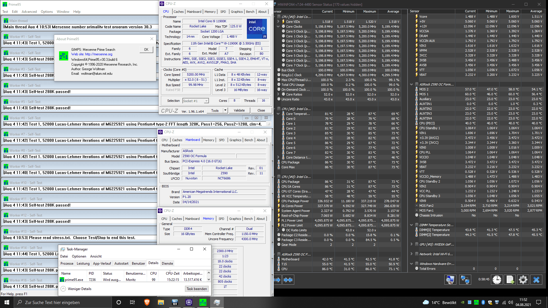The image size is (548, 308).
Task: Click Bluetooth tray icon
Action: [x=483, y=302]
